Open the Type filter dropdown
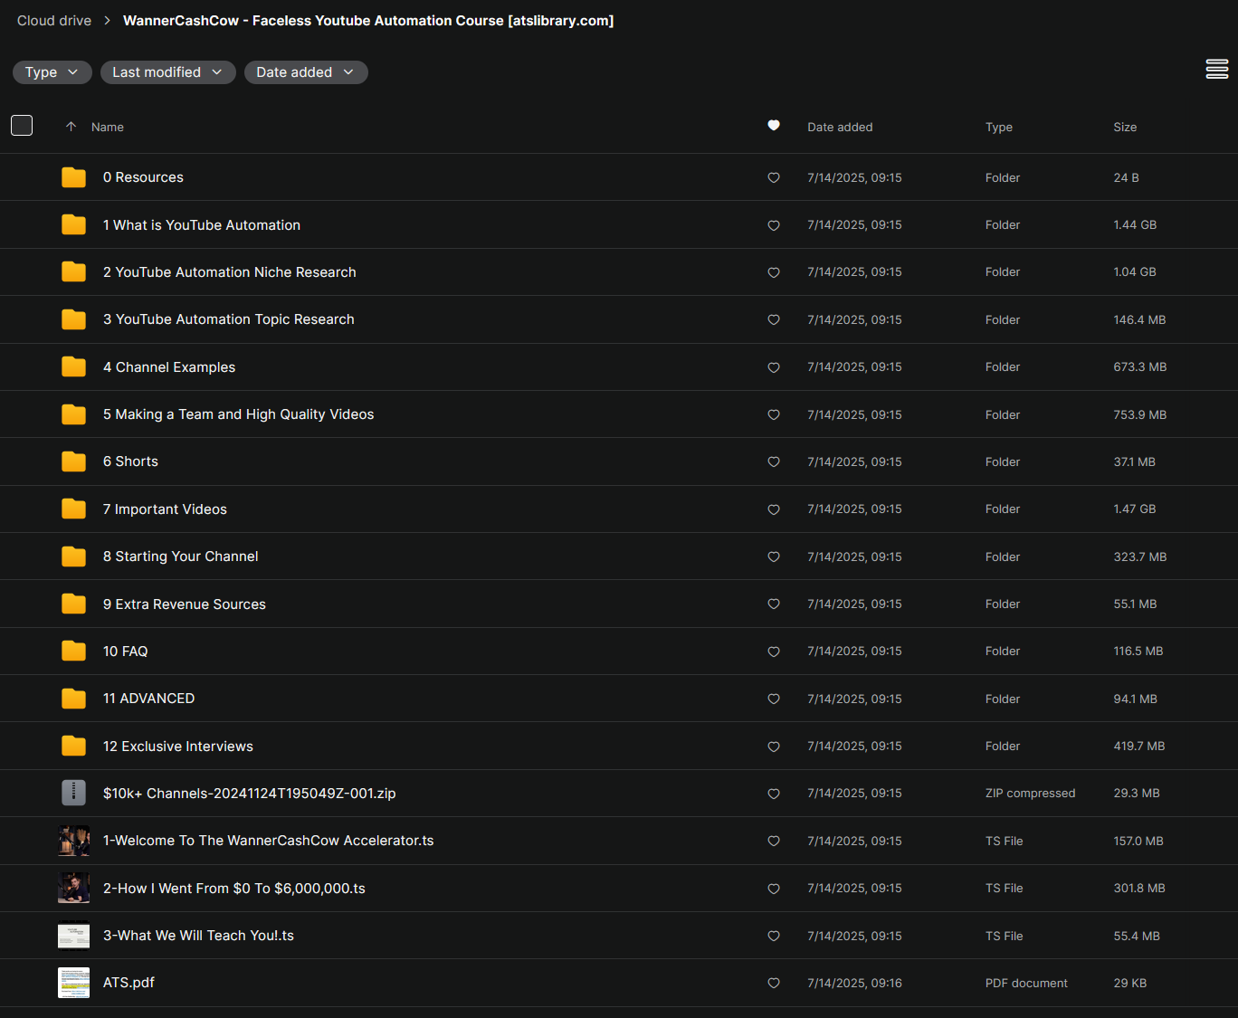The image size is (1238, 1018). point(52,72)
